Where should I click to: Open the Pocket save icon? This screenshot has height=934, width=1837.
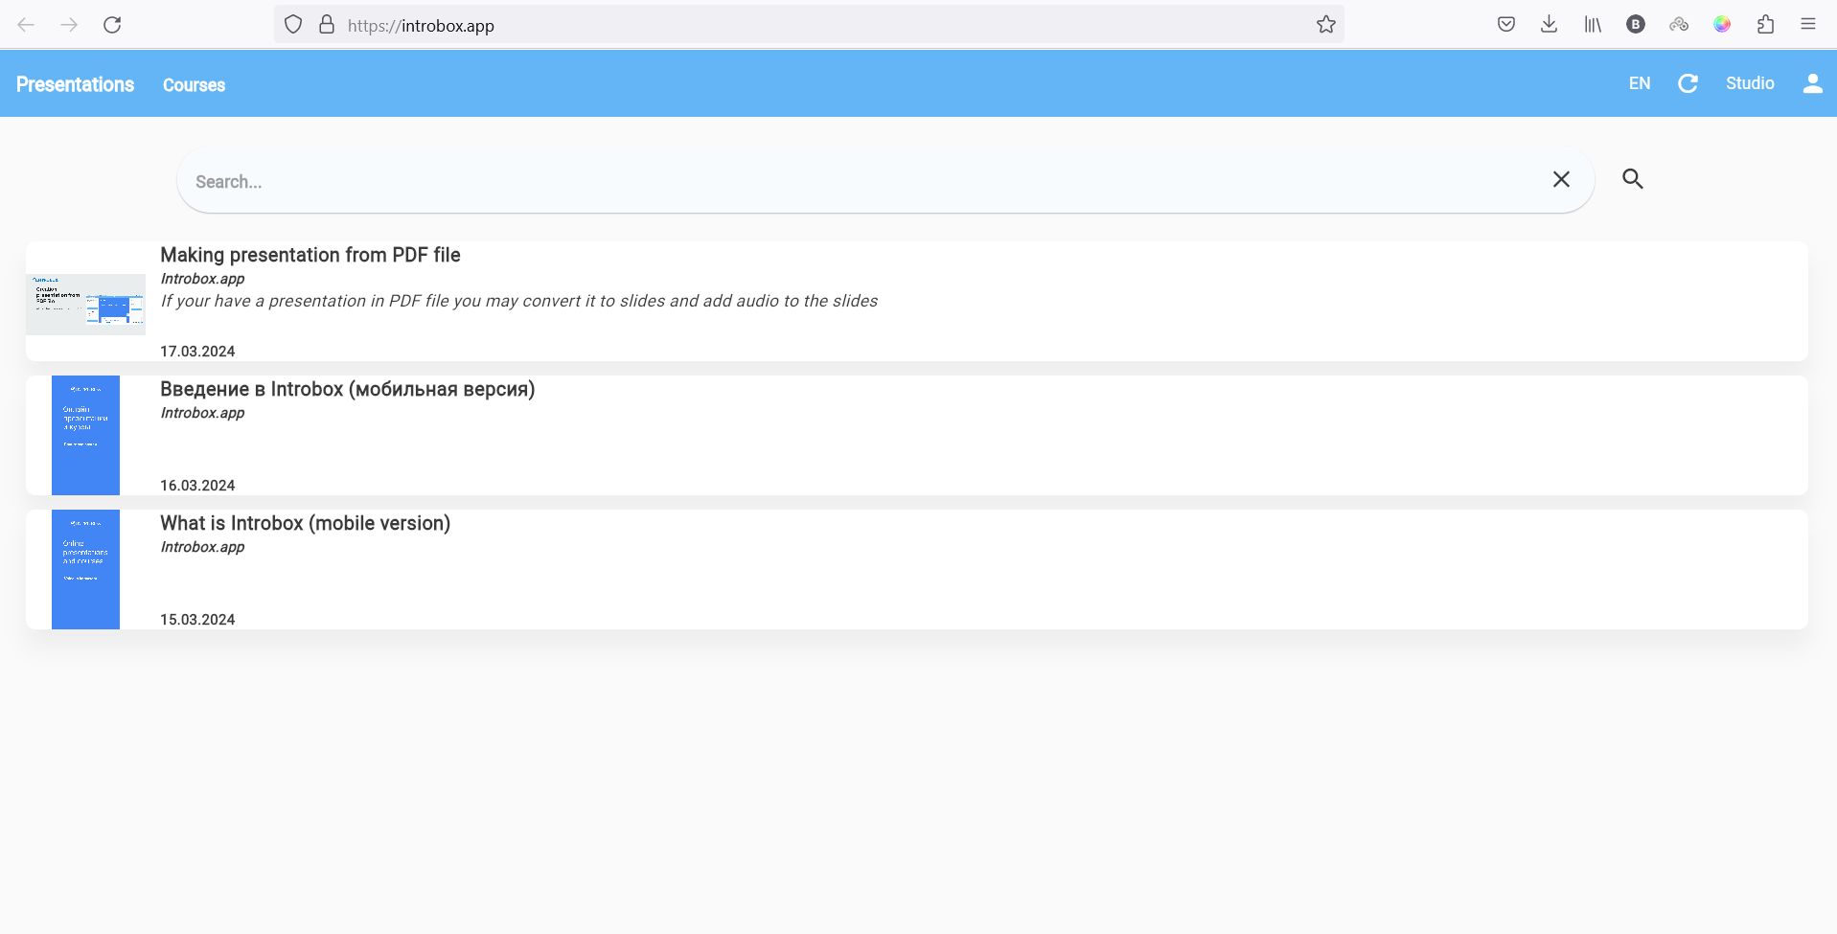[1506, 25]
